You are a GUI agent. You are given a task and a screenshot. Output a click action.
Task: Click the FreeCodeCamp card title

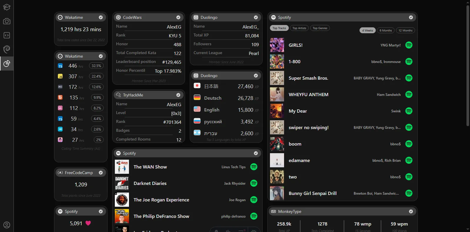(79, 173)
